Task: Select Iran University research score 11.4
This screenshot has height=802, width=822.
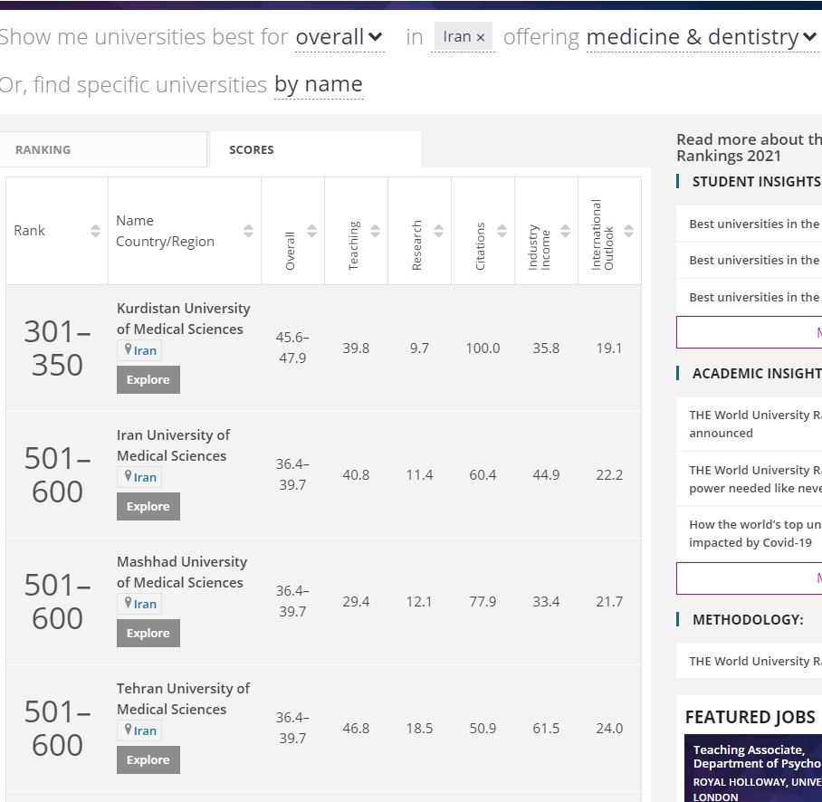Action: click(419, 475)
